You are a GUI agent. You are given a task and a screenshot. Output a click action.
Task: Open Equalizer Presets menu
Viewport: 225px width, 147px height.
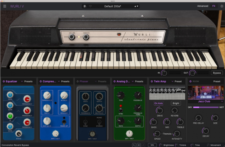28,81
